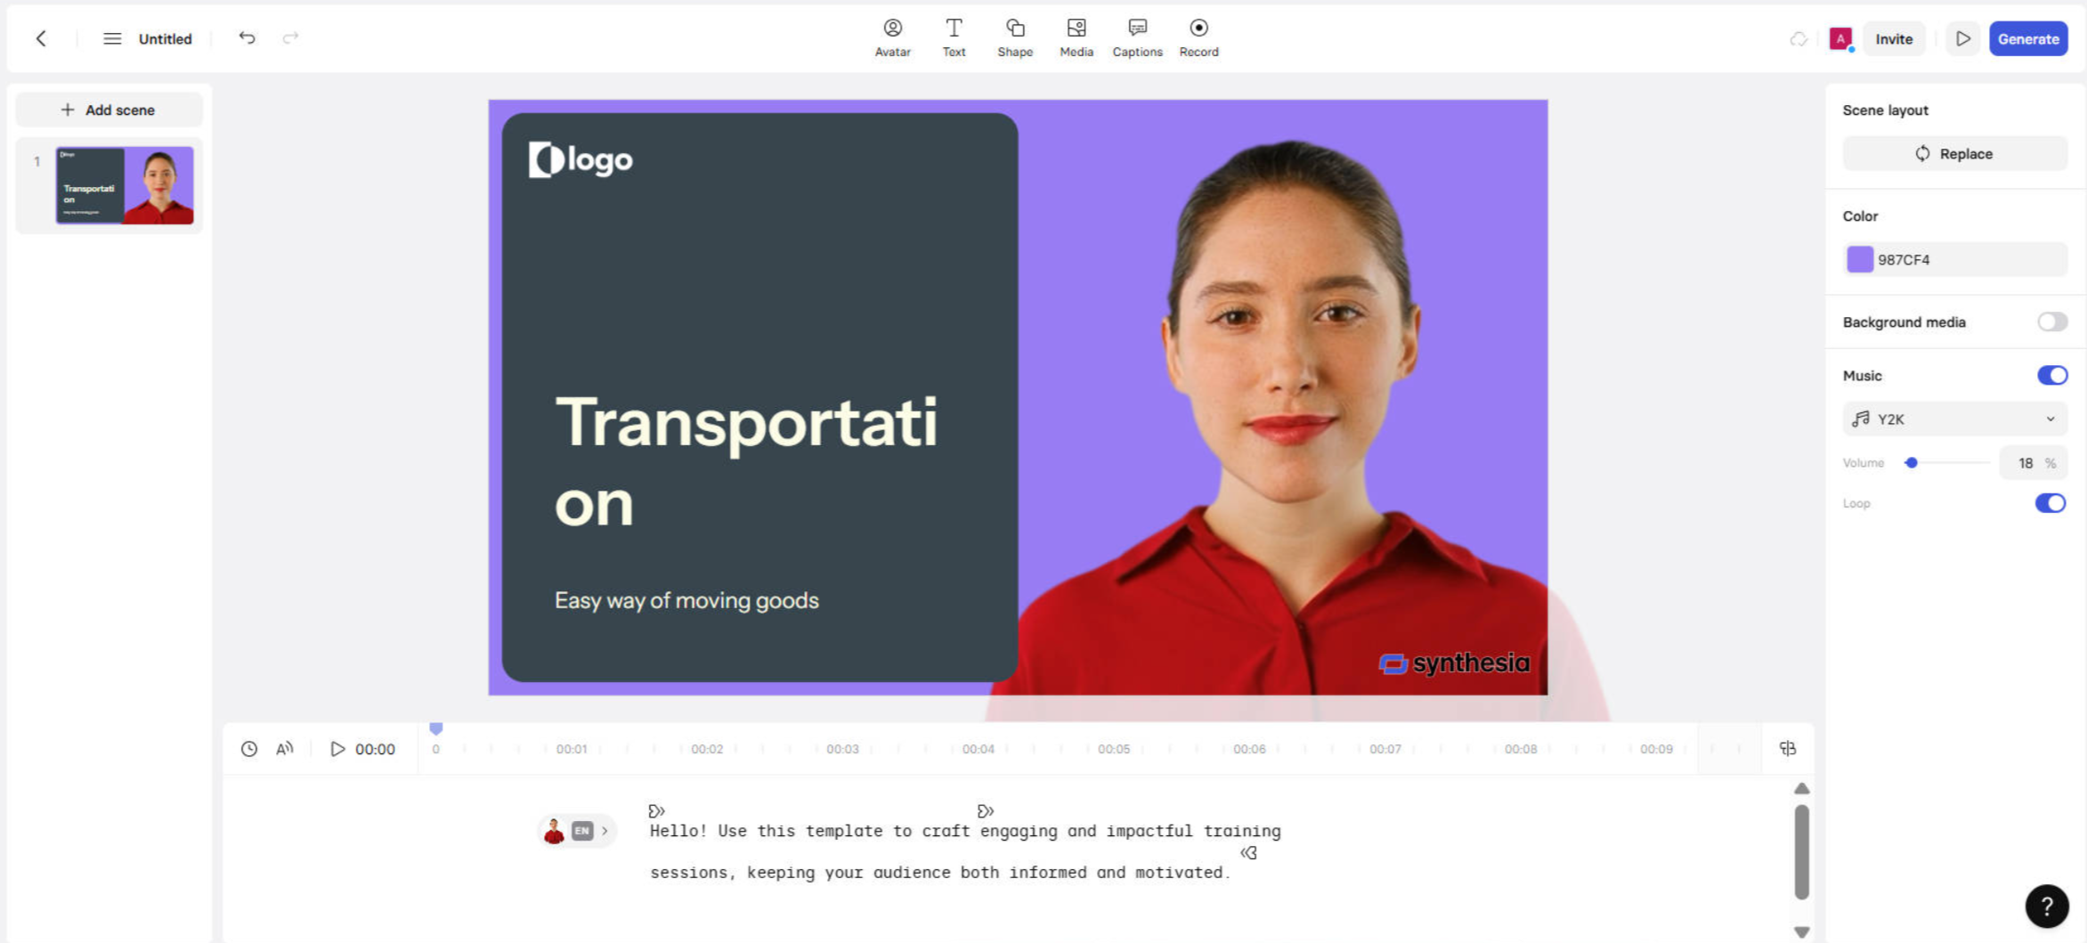Click the Generate button

point(2028,38)
